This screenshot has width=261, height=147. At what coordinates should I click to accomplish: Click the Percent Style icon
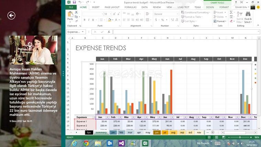pos(162,20)
